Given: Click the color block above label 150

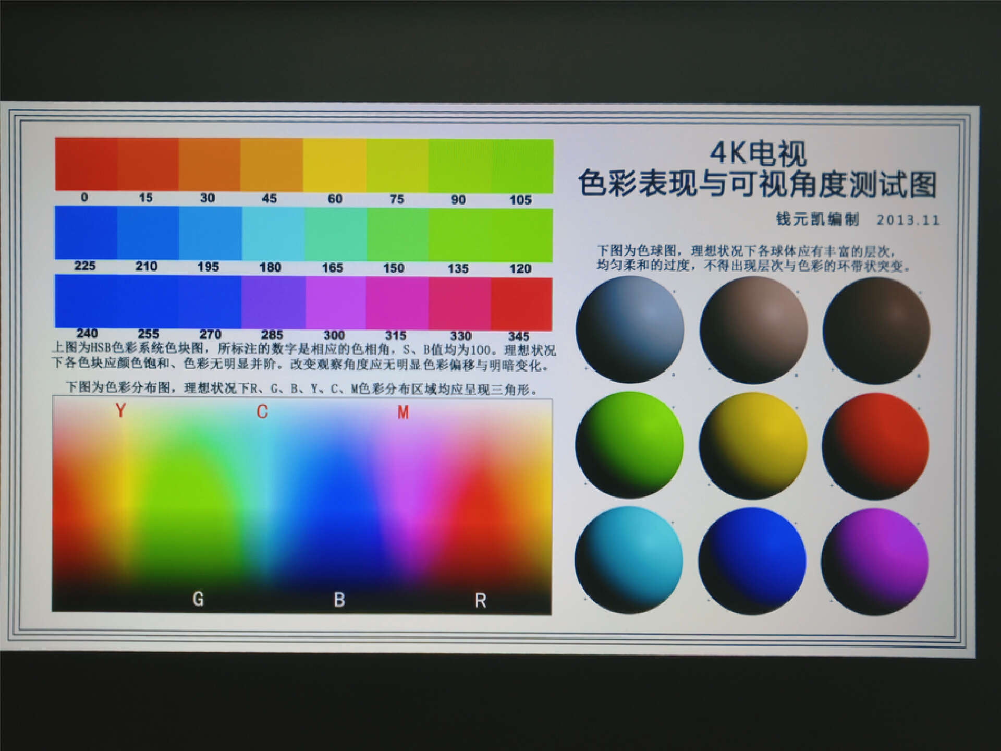Looking at the screenshot, I should (398, 235).
